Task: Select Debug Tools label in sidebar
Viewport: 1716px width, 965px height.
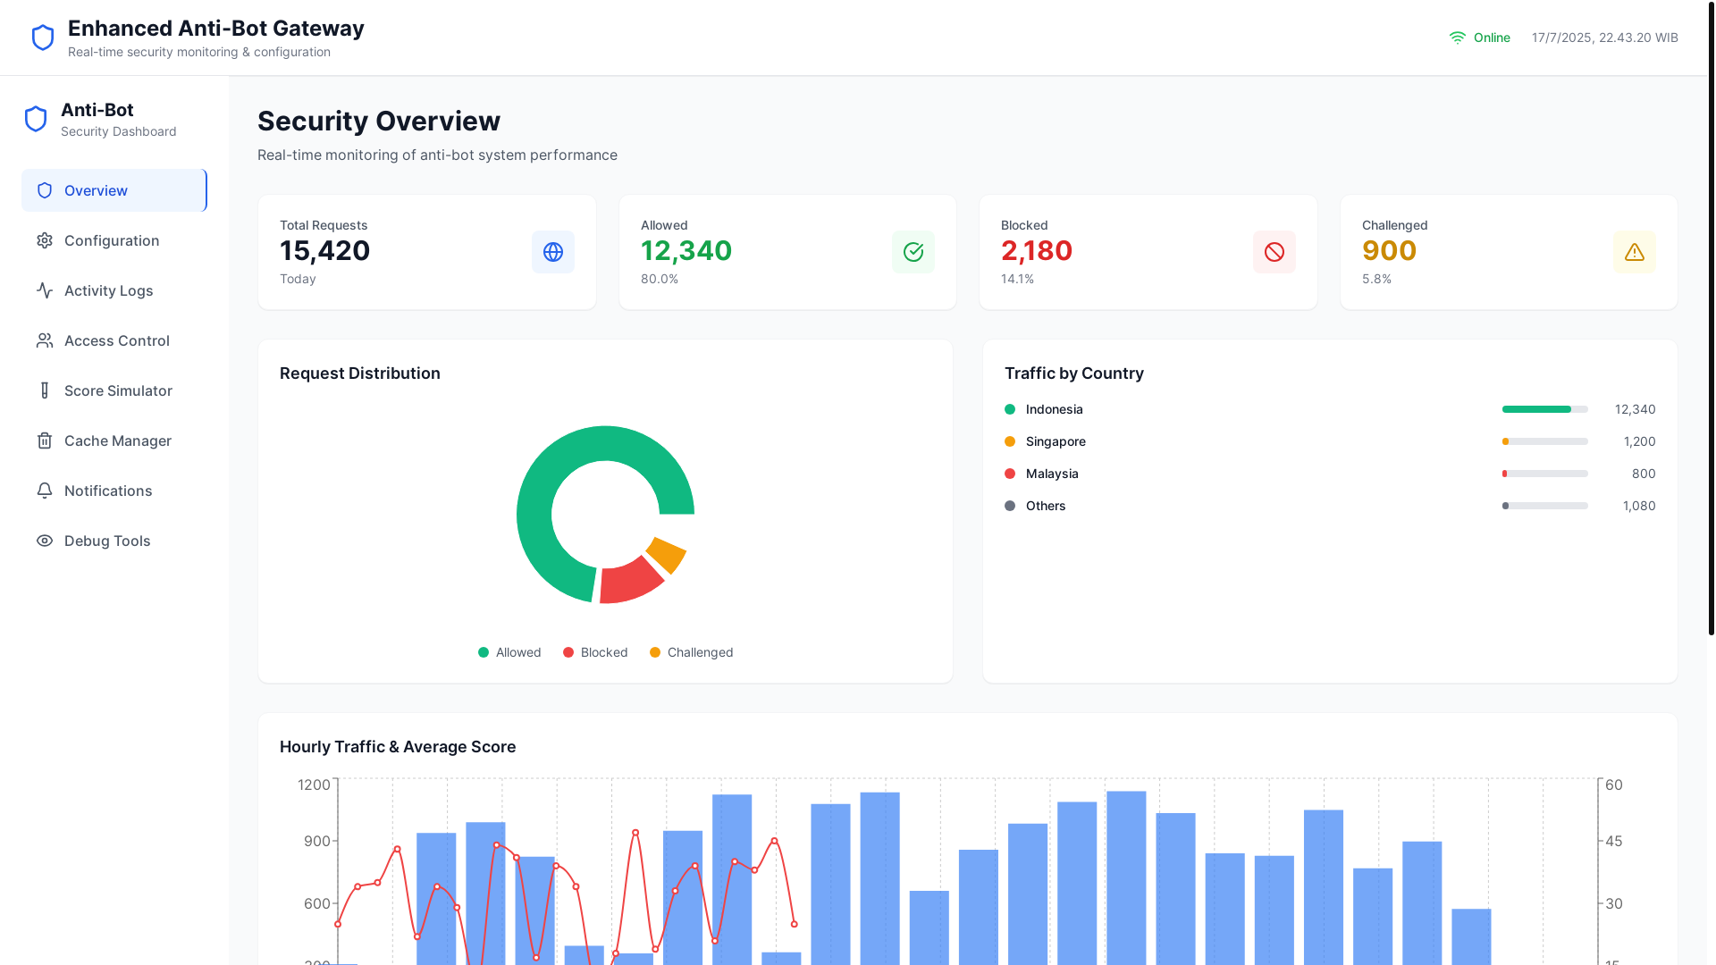Action: [x=107, y=541]
